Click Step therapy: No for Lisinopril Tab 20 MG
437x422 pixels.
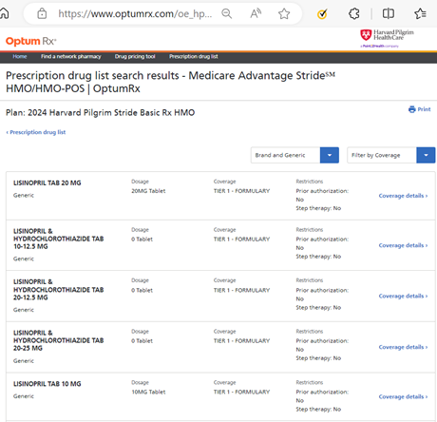(318, 208)
